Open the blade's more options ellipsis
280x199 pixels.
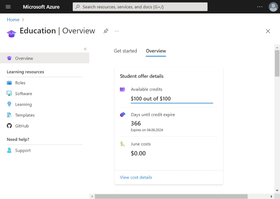click(x=117, y=31)
